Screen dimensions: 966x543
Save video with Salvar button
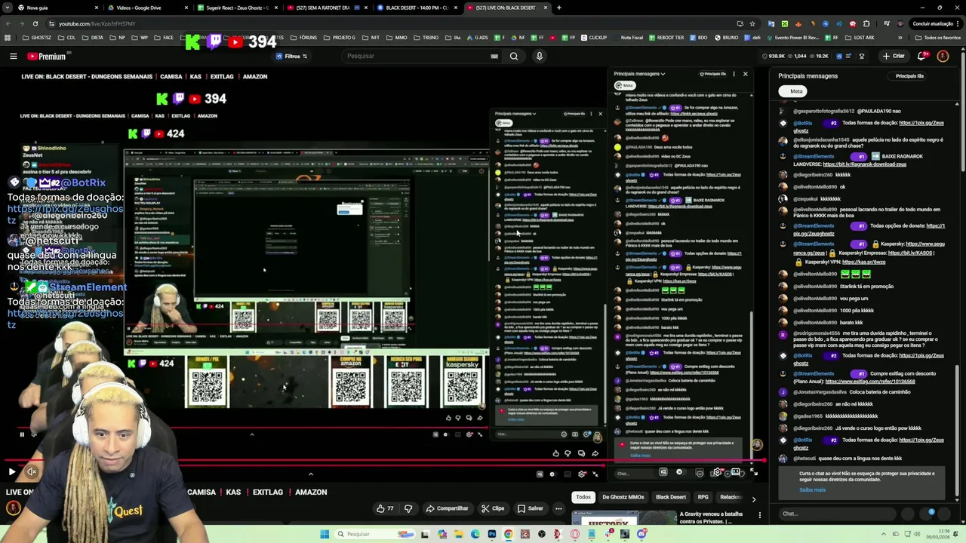tap(531, 508)
